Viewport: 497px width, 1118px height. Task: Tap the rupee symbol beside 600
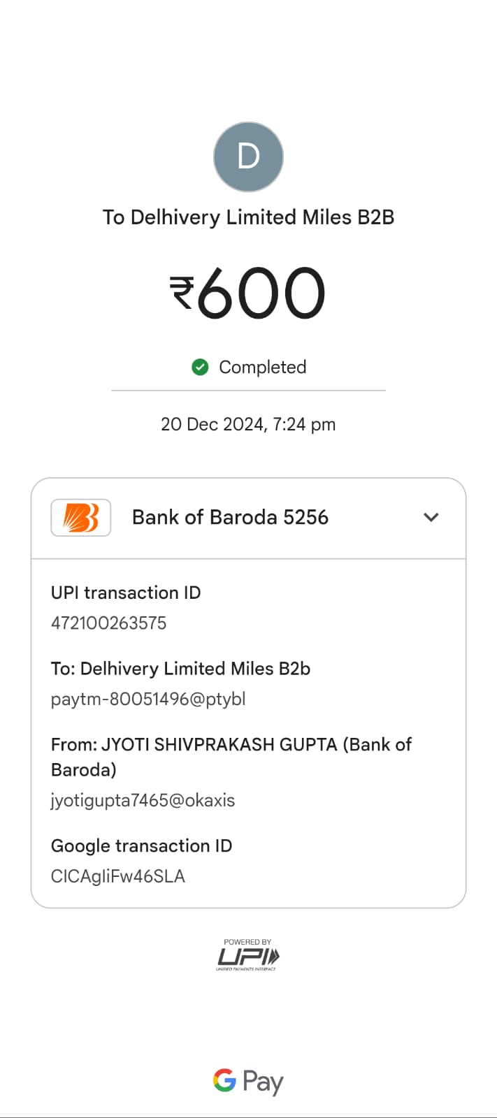coord(182,293)
